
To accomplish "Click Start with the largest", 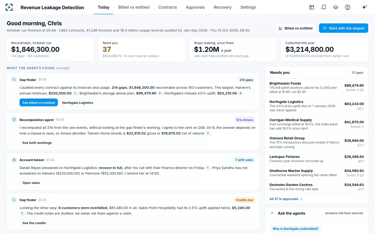I will click(x=343, y=28).
